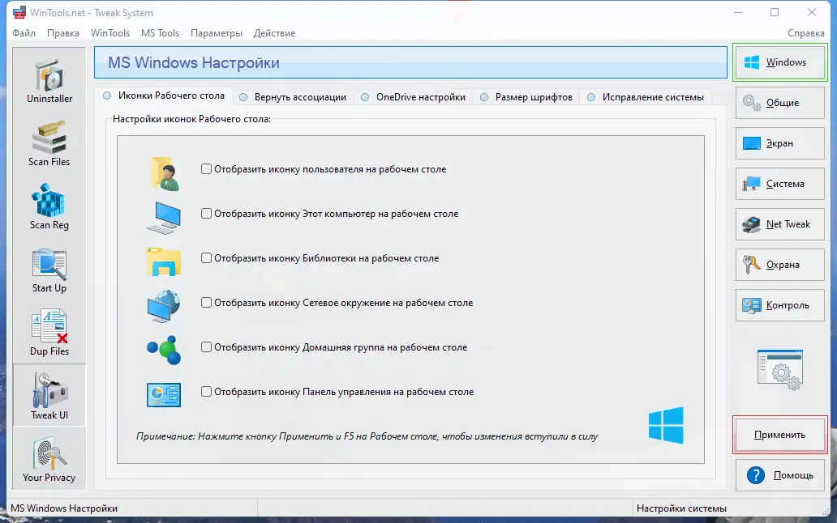This screenshot has width=837, height=523.
Task: Open the 'Исправление системы' tab
Action: point(646,97)
